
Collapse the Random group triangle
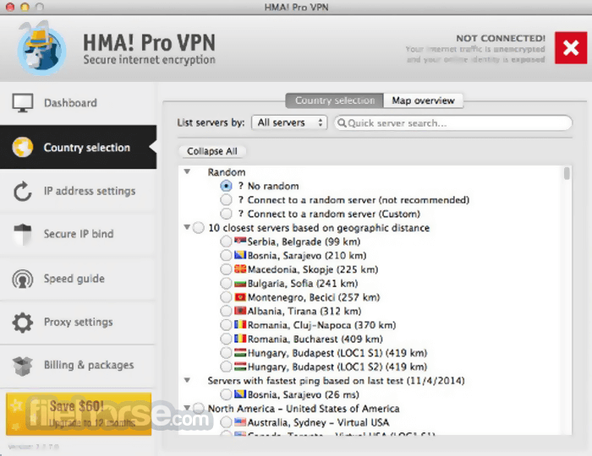click(187, 171)
